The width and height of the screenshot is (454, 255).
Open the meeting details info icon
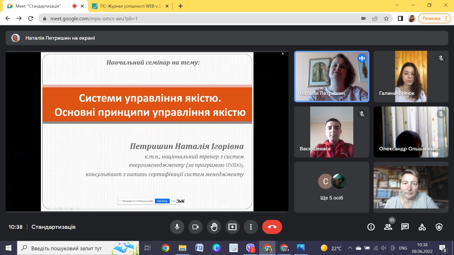click(x=371, y=227)
